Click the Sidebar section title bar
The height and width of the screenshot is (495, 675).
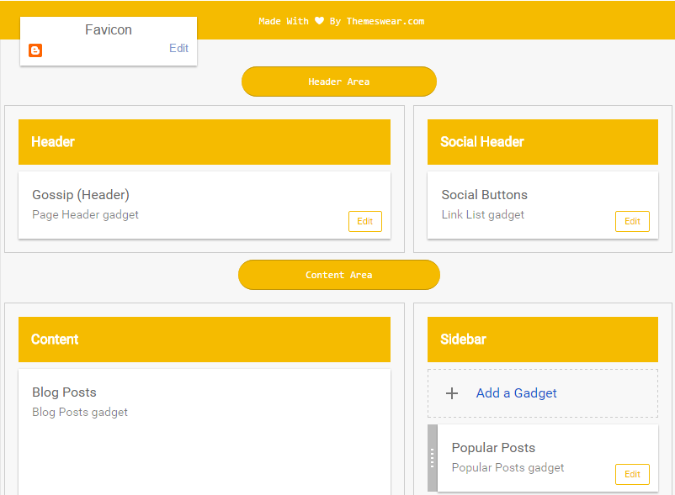coord(542,340)
